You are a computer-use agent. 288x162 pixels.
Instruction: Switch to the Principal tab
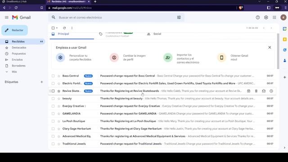(x=72, y=34)
